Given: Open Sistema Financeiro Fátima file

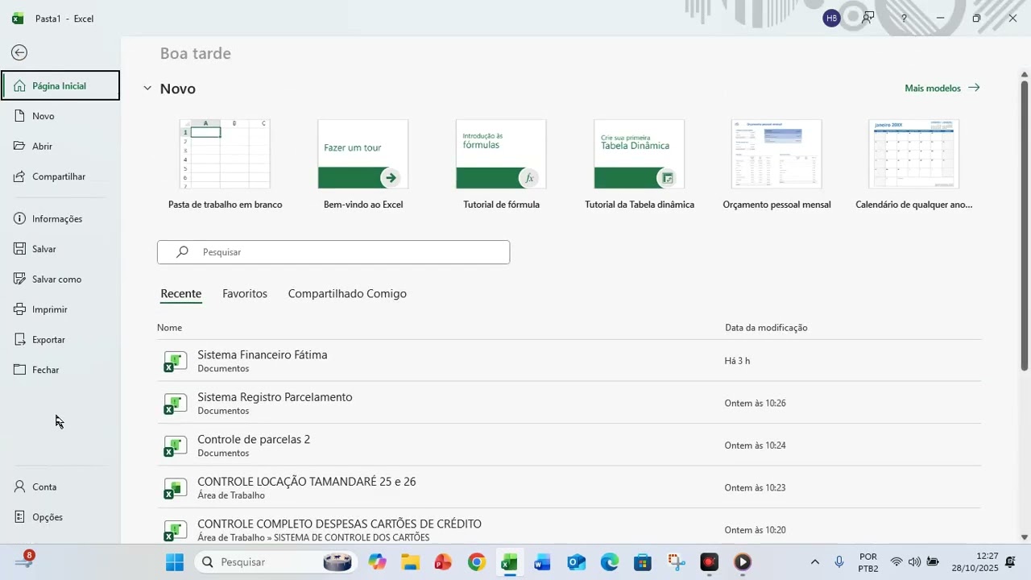Looking at the screenshot, I should [x=569, y=361].
